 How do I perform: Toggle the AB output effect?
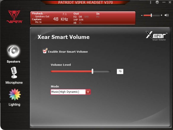coord(75,23)
